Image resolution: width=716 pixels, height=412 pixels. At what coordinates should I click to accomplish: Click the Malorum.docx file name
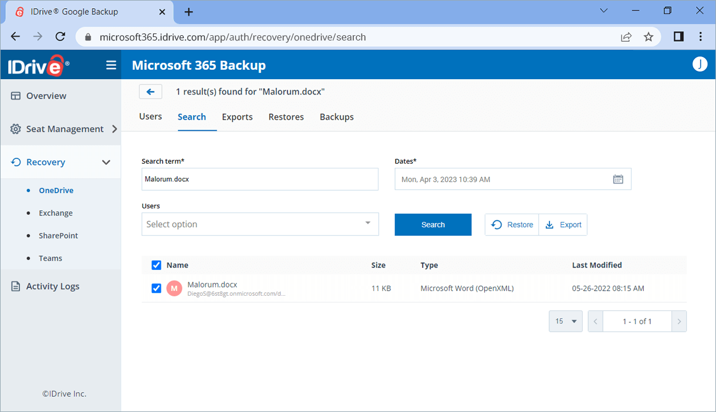tap(212, 284)
